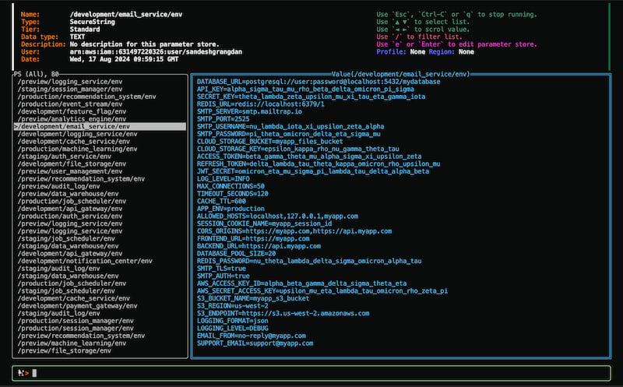This screenshot has width=623, height=387.
Task: Click the filter prompt input box
Action: [311, 373]
